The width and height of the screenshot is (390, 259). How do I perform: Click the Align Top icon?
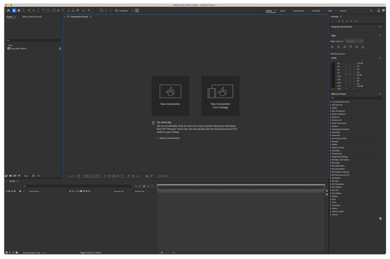351,47
